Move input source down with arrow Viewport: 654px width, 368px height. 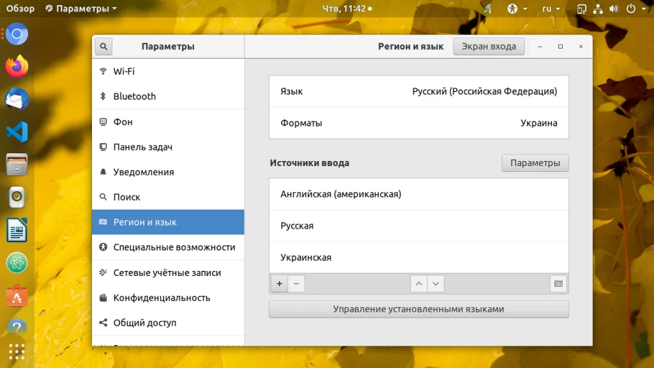[436, 284]
